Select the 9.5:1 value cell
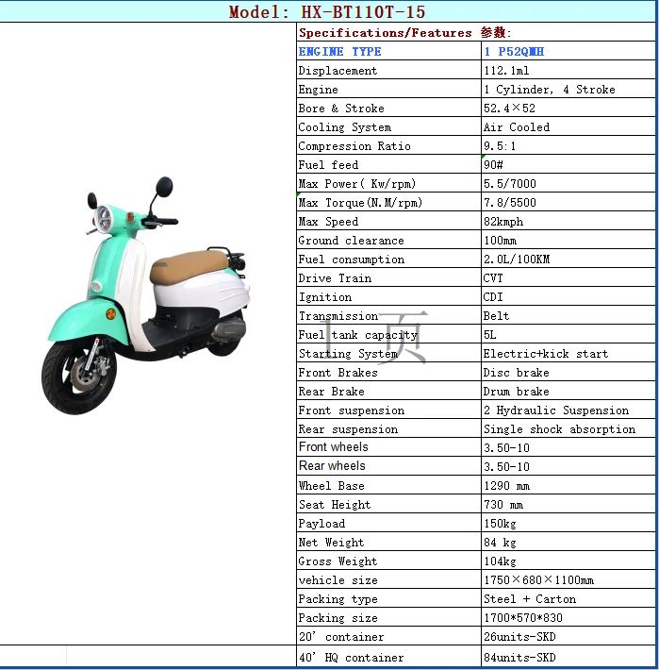The height and width of the screenshot is (670, 659). click(x=568, y=145)
